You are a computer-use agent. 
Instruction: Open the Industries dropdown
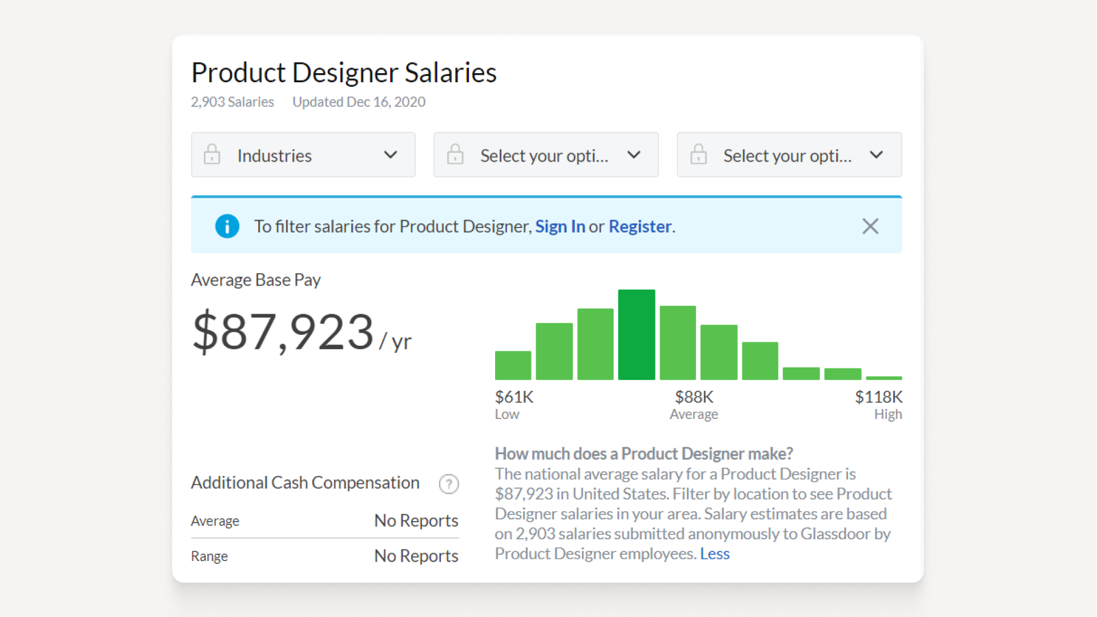pyautogui.click(x=303, y=154)
